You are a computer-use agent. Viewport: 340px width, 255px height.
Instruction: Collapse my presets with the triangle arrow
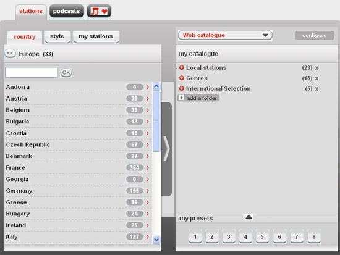[x=249, y=217]
